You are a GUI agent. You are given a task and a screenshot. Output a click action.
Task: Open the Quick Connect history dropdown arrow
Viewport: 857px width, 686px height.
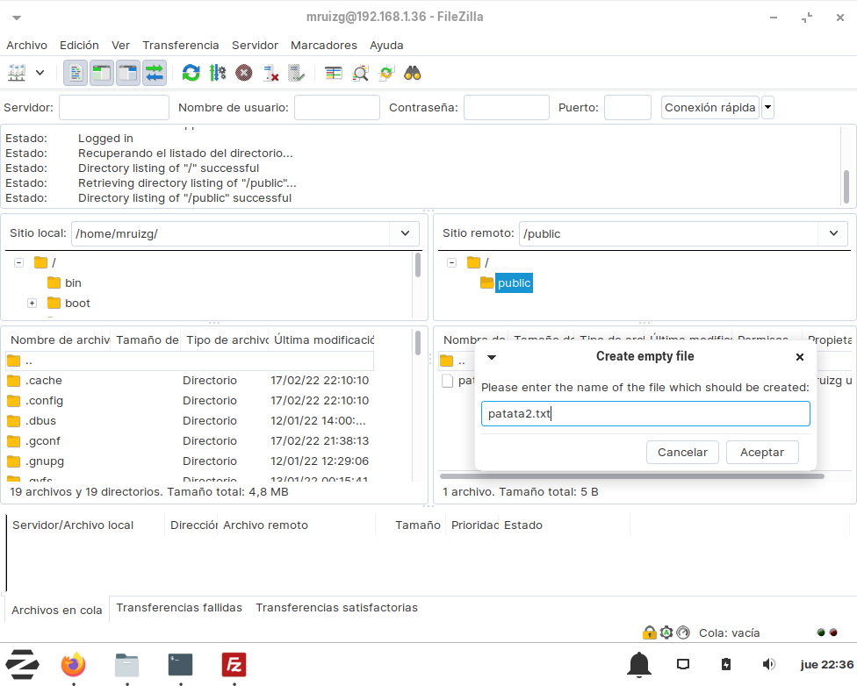767,108
